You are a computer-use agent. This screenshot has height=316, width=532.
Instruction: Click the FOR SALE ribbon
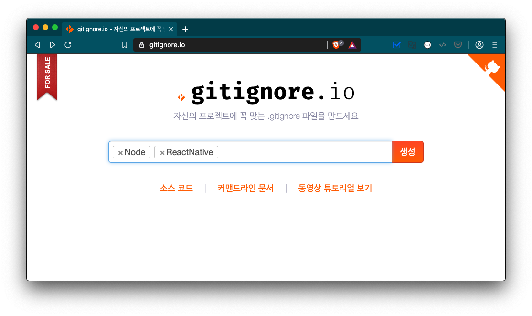point(47,76)
